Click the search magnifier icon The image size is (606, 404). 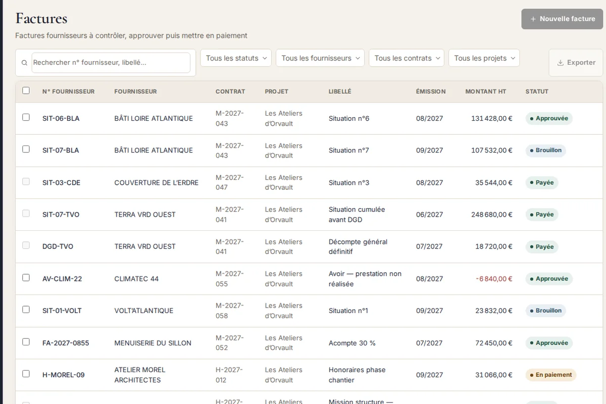(24, 63)
